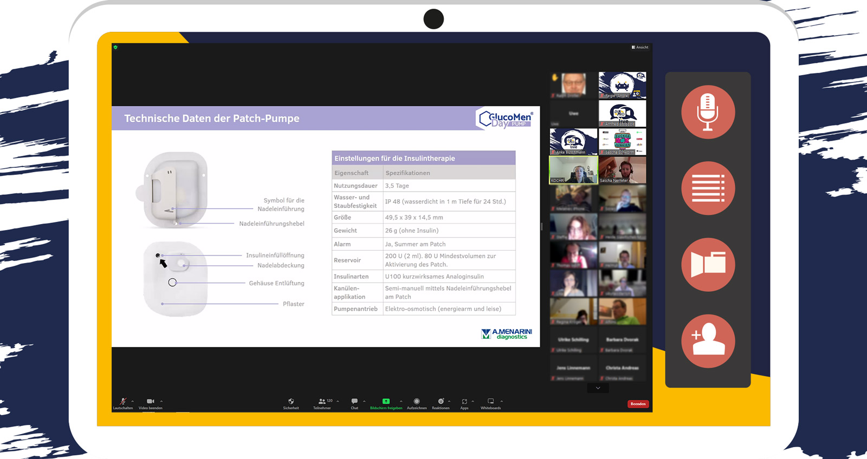Click the red add-person circle icon

708,341
